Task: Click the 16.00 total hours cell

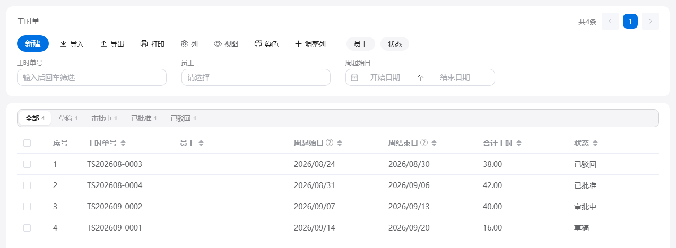Action: click(x=492, y=228)
